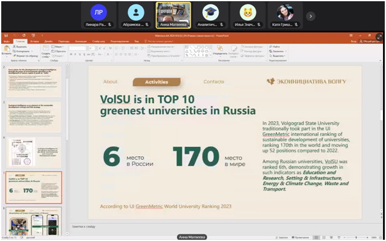Select slide 2 thumbnail in the panel
Screen dimensions: 386x241
pyautogui.click(x=34, y=82)
